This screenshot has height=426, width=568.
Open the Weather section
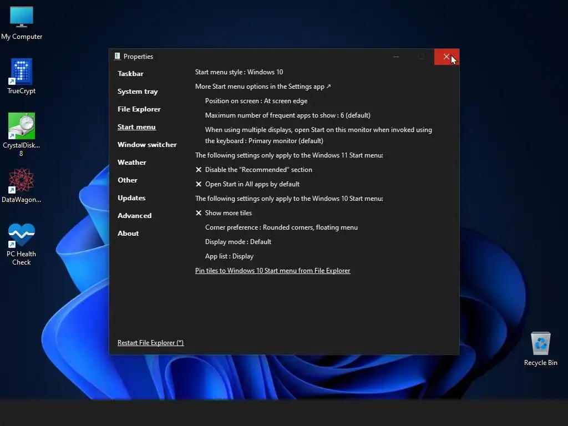coord(132,163)
